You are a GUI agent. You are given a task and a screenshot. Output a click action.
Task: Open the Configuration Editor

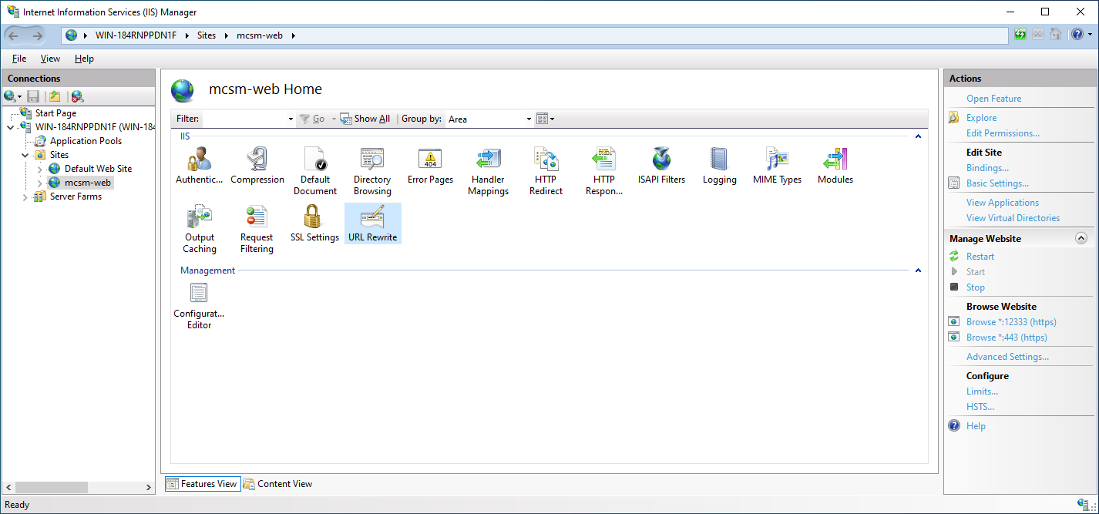(x=200, y=306)
